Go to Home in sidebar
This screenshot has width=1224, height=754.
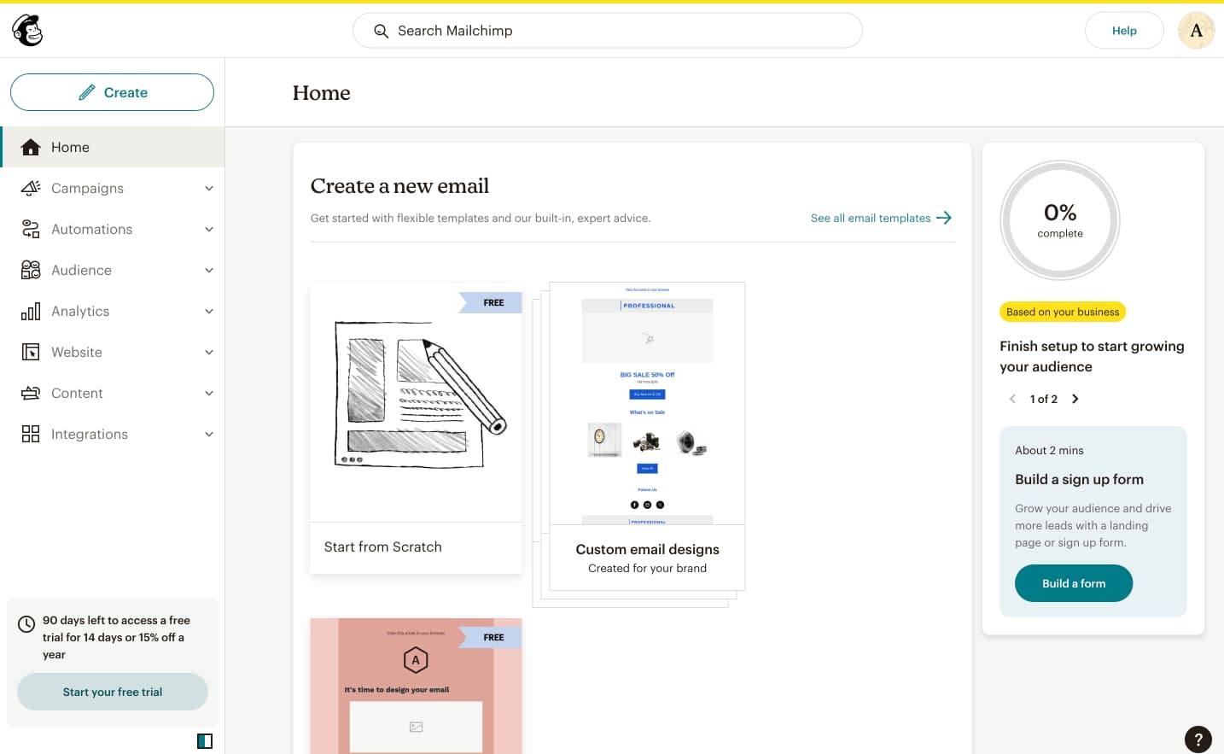tap(70, 147)
